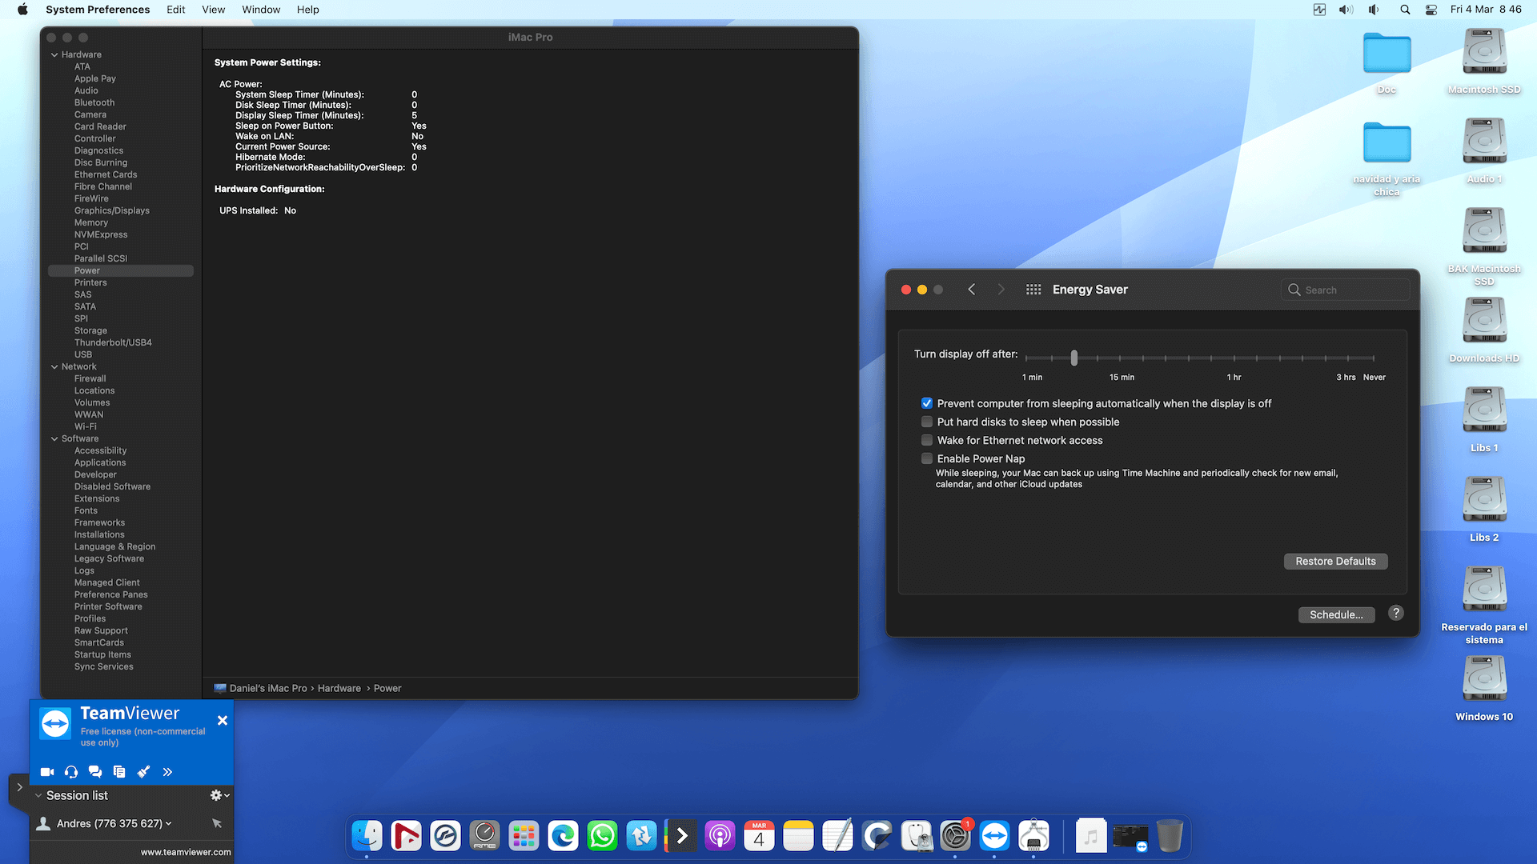1537x864 pixels.
Task: Click Hardware in the path bar
Action: coord(339,688)
